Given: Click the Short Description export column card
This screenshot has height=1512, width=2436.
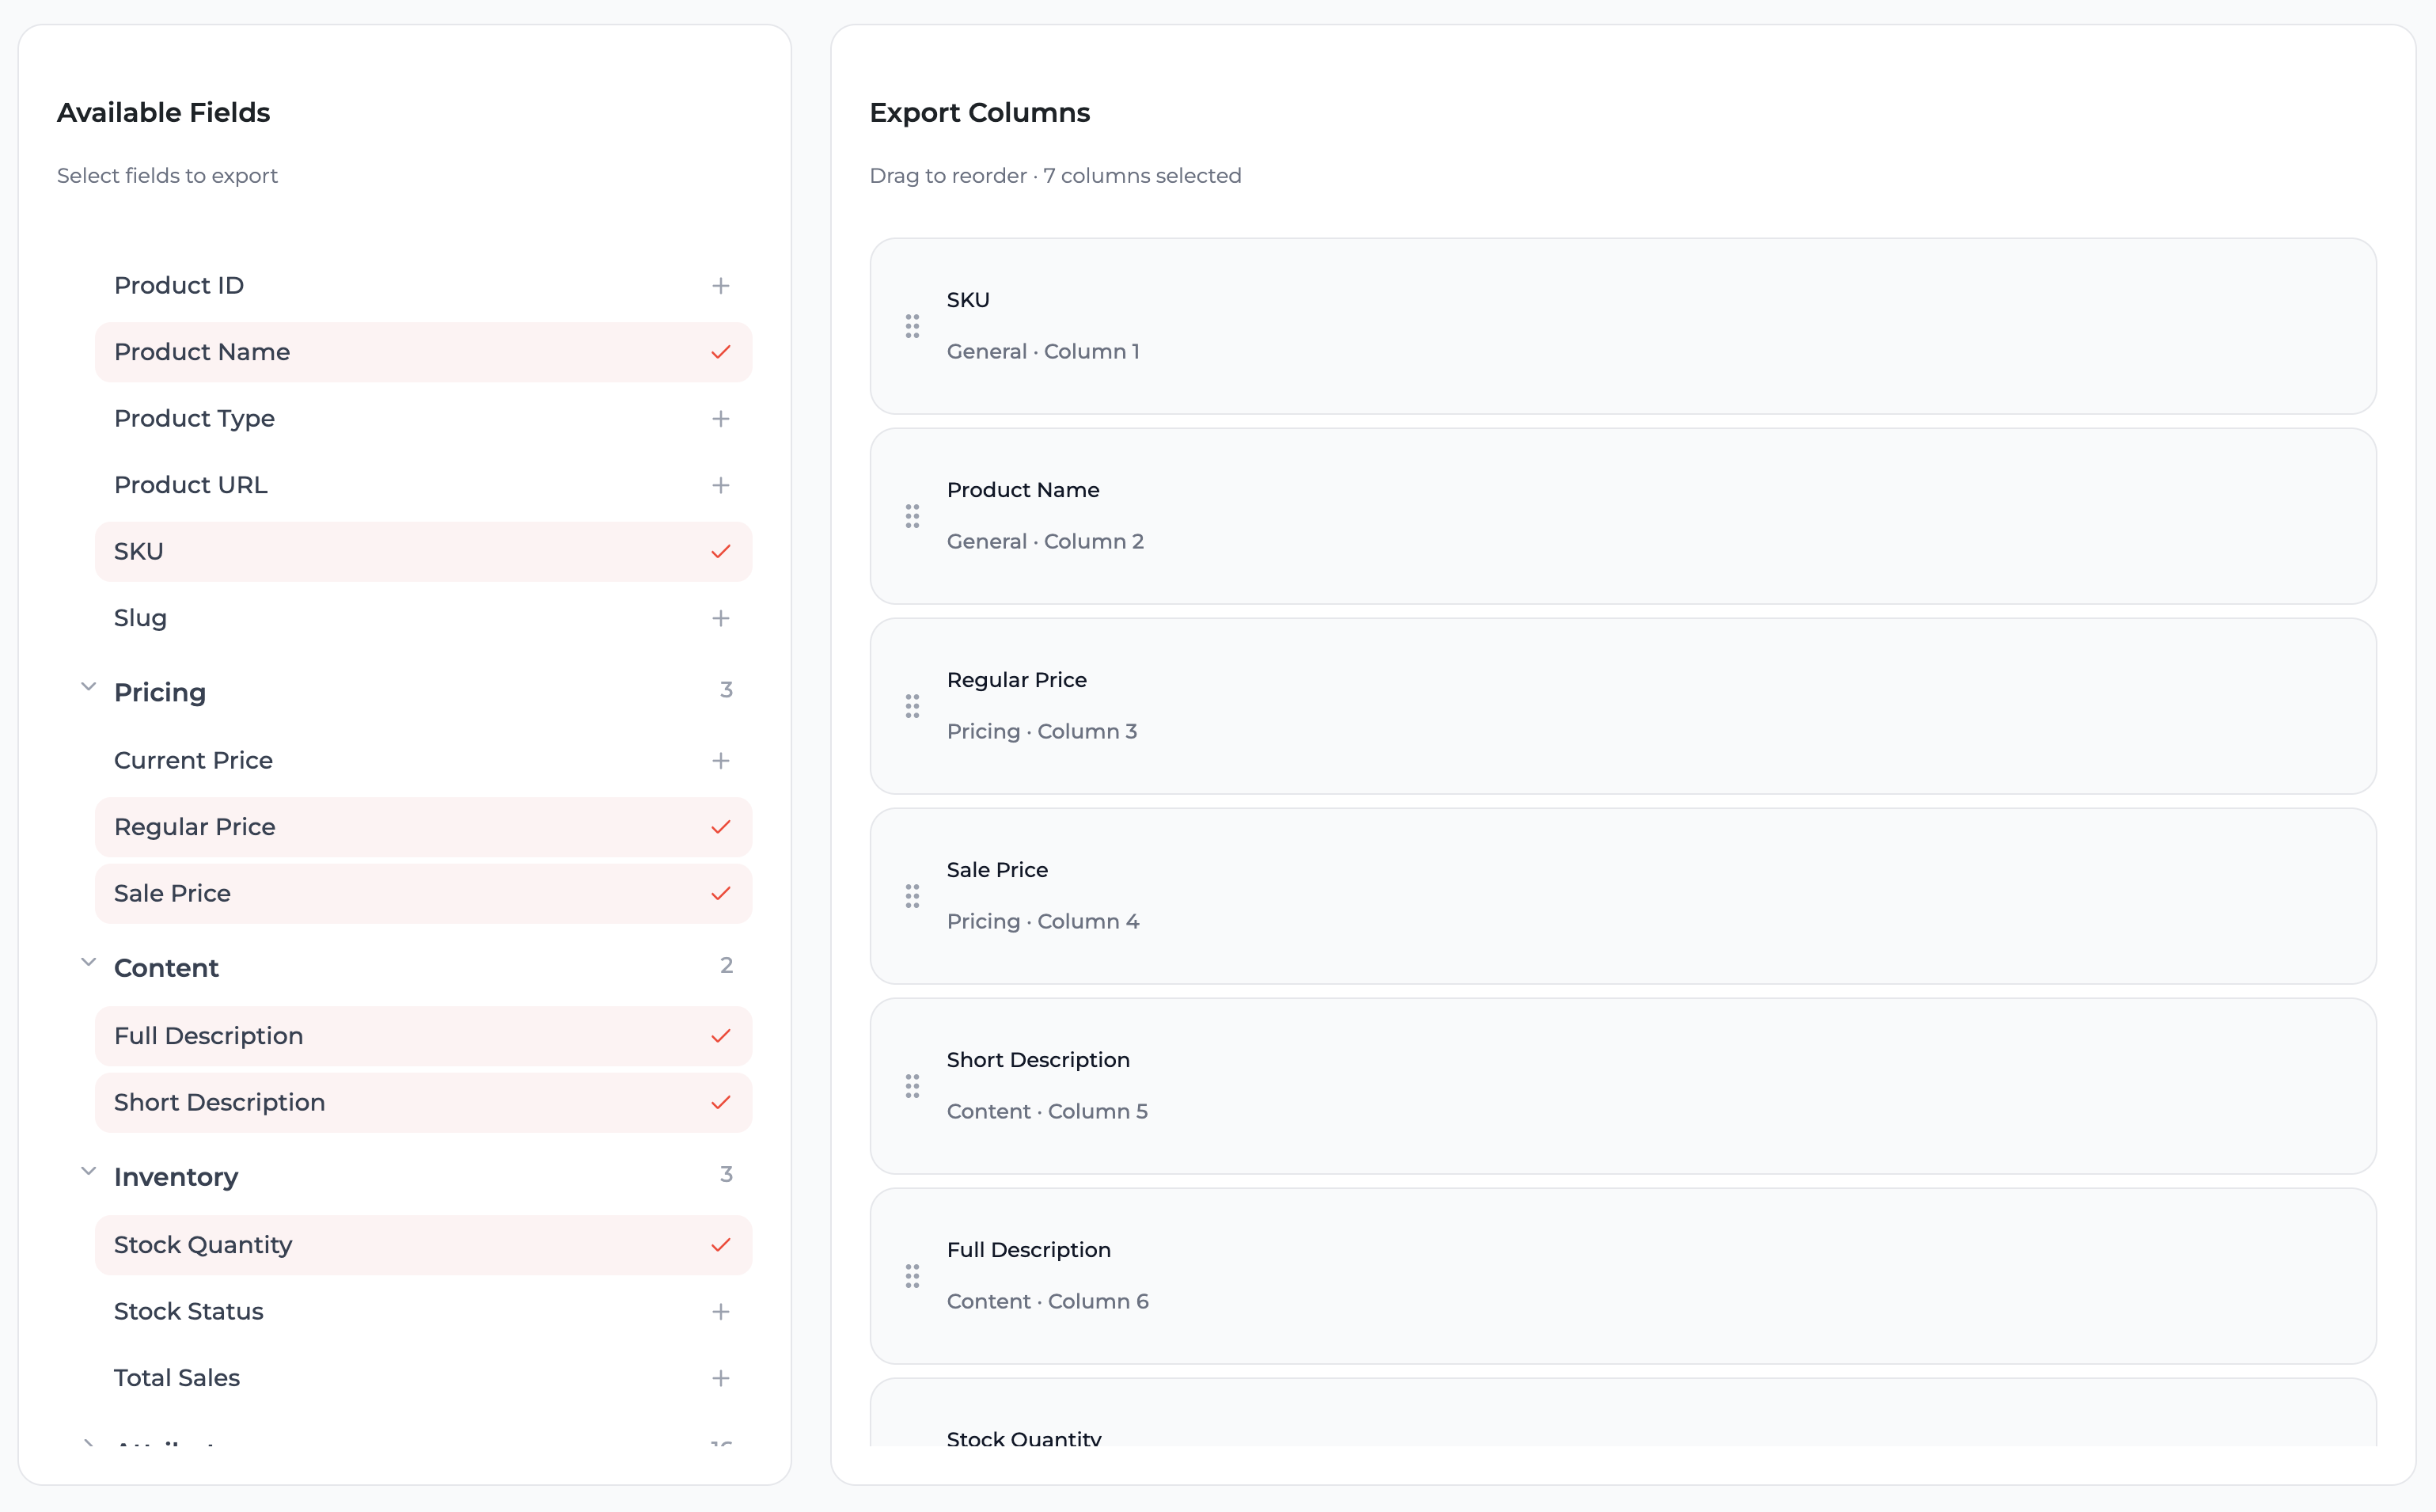Looking at the screenshot, I should (1622, 1086).
